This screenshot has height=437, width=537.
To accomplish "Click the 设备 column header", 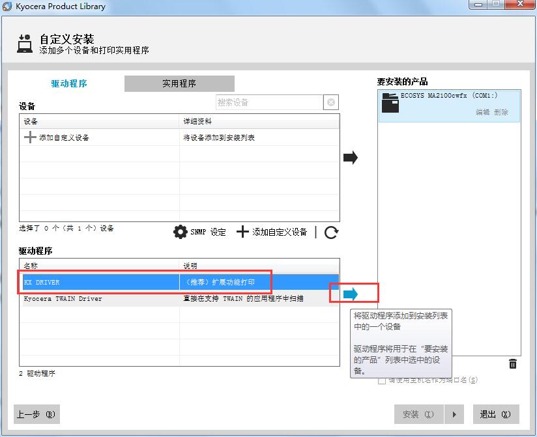I will pos(99,121).
